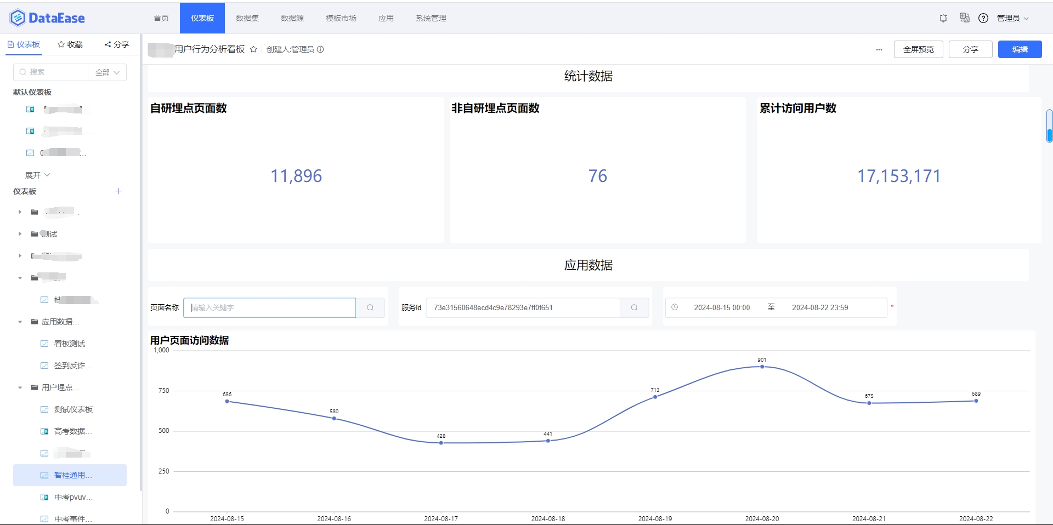
Task: Switch to the 分享 sidebar tab
Action: 117,44
